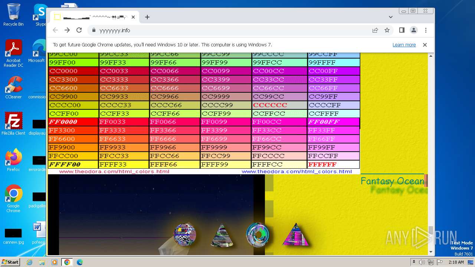The image size is (475, 267).
Task: Open CCleaner desktop shortcut
Action: point(13,88)
